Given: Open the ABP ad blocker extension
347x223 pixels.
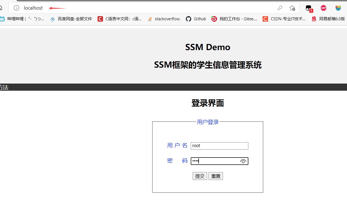Looking at the screenshot, I should [324, 8].
